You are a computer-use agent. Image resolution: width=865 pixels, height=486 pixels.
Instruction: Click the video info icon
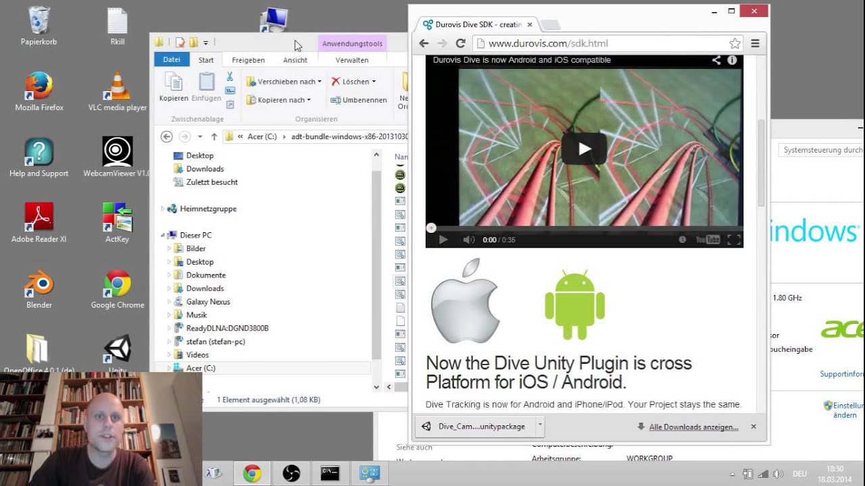(x=732, y=60)
